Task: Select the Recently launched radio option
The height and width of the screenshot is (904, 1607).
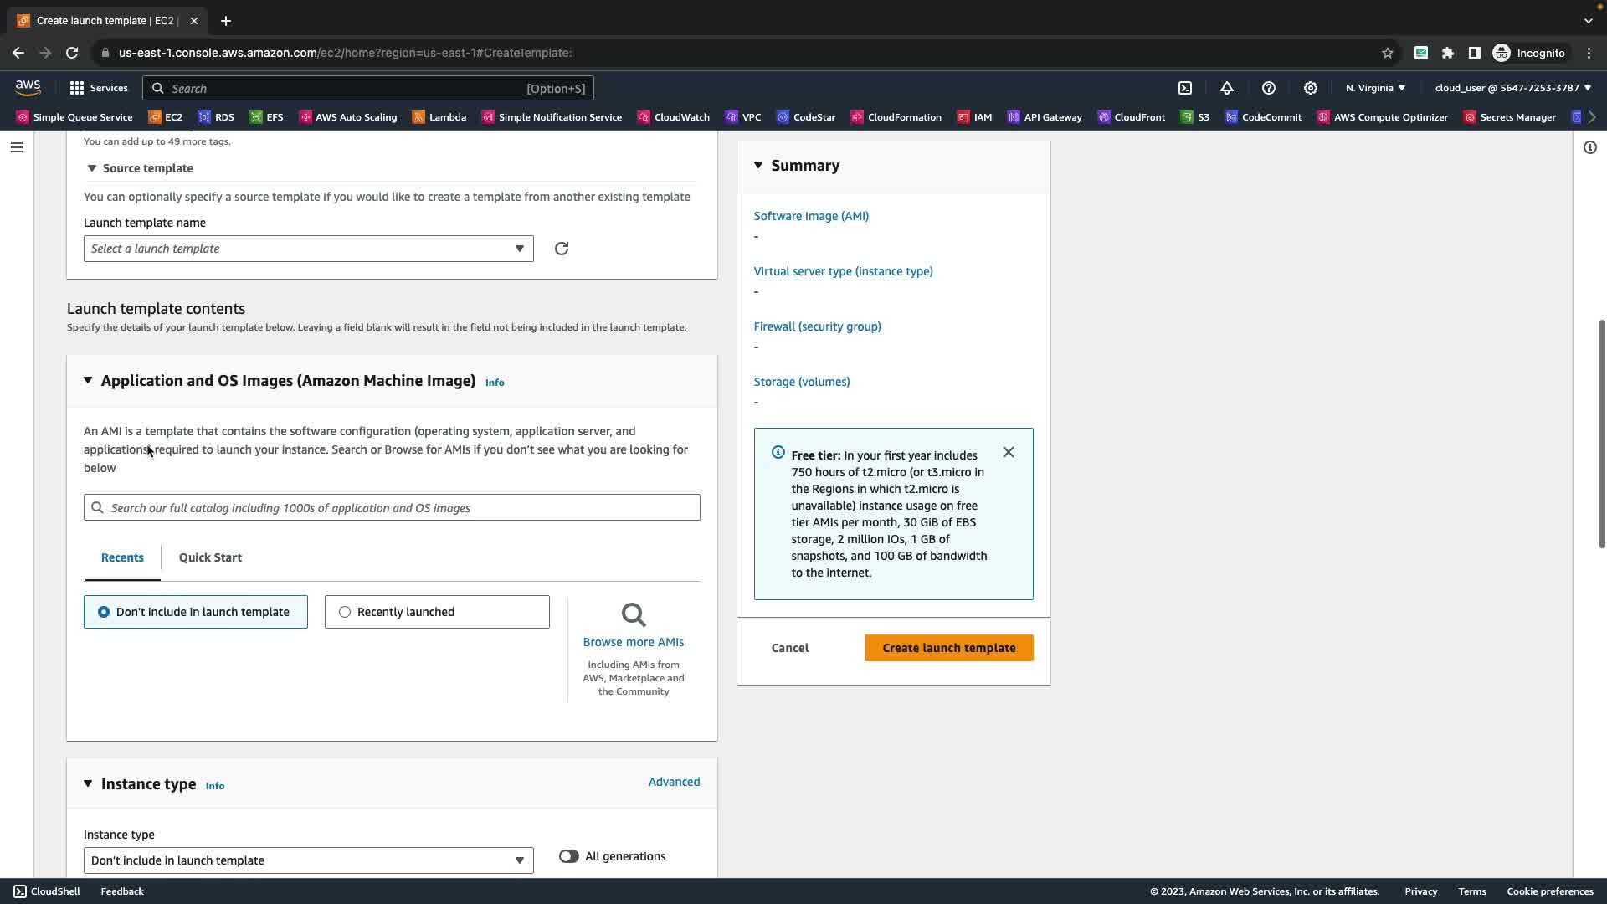Action: coord(345,612)
